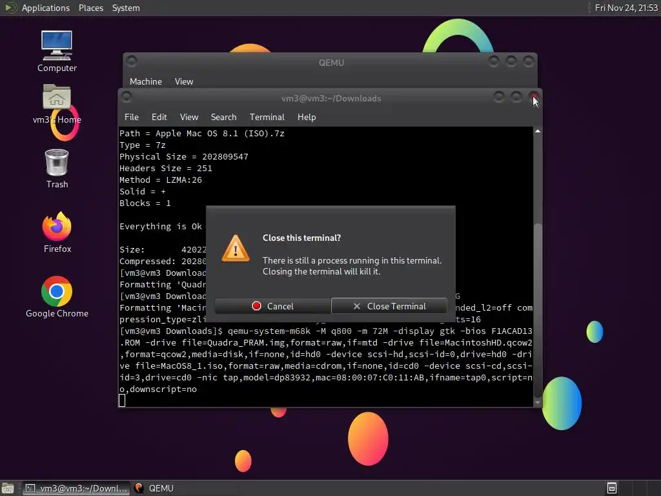Close the QEMU window
This screenshot has width=661, height=496.
pos(528,61)
